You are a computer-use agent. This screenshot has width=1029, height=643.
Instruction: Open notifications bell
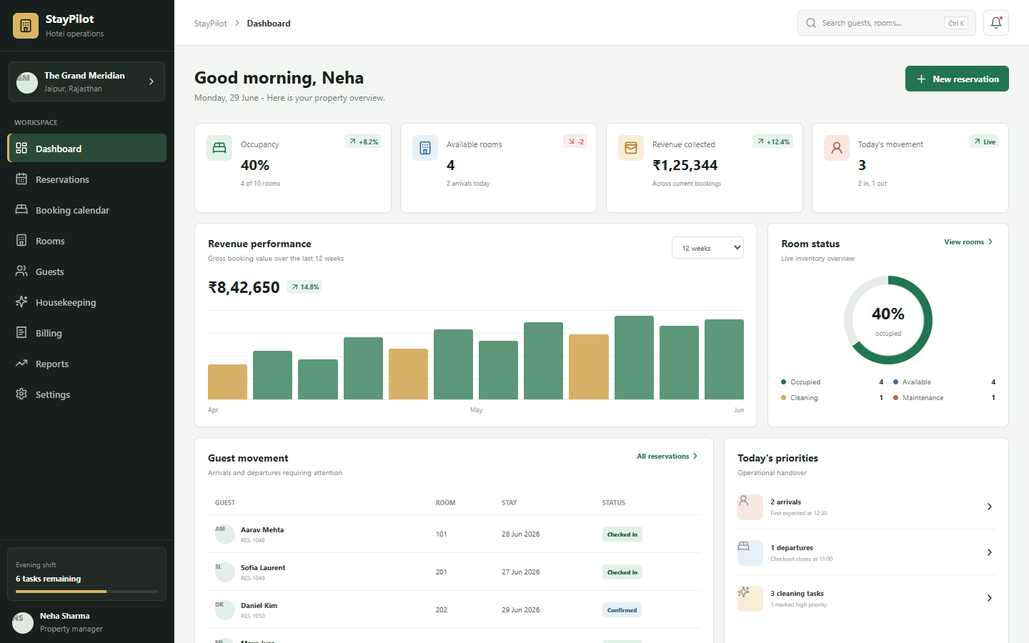[996, 23]
